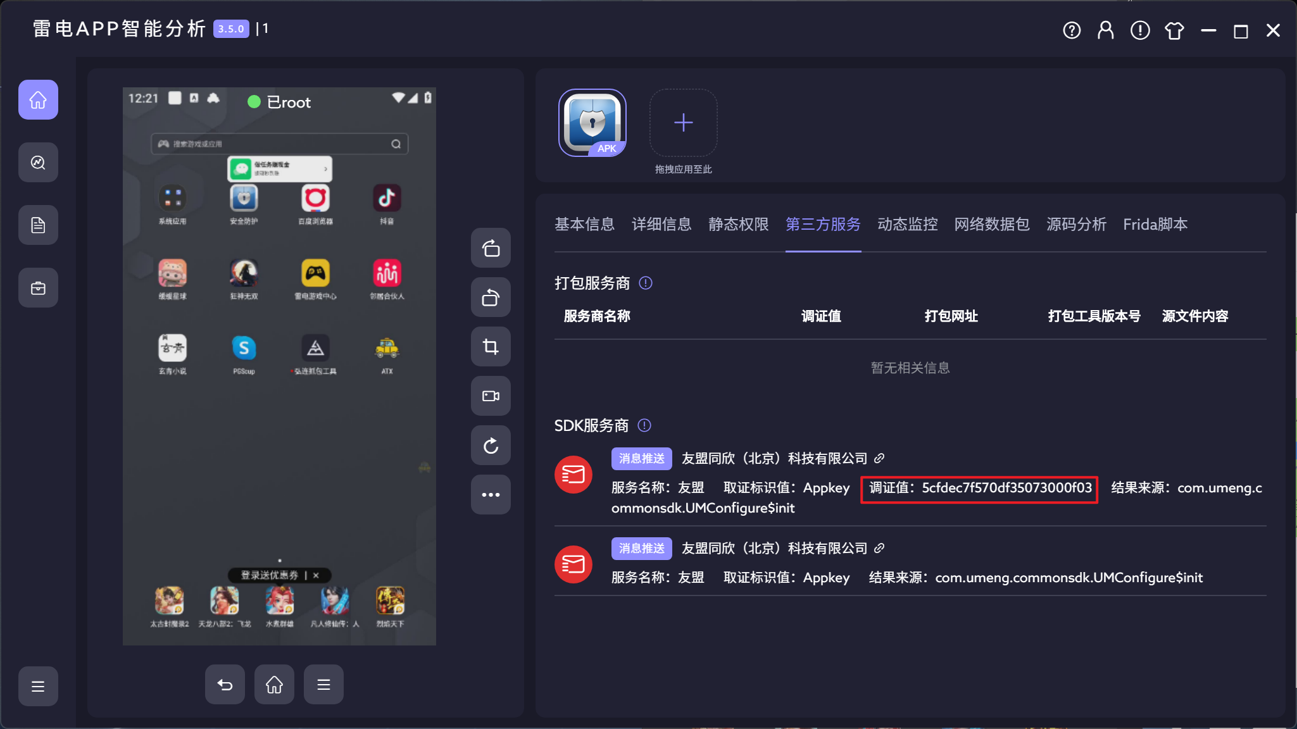This screenshot has width=1297, height=729.
Task: Select the Home icon in the left sidebar
Action: coord(38,99)
